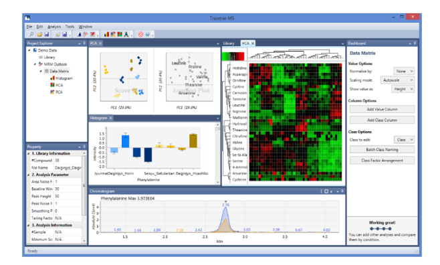Pin the Project Explorer panel
Screen dimensions: 440x265
coord(84,43)
